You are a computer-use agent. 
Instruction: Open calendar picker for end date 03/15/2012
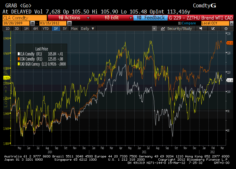69,23
